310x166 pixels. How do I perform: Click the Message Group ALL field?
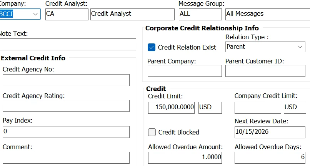(200, 14)
